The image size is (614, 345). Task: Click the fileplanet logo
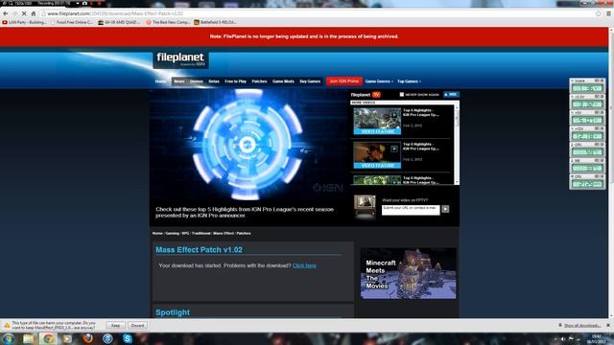click(180, 59)
